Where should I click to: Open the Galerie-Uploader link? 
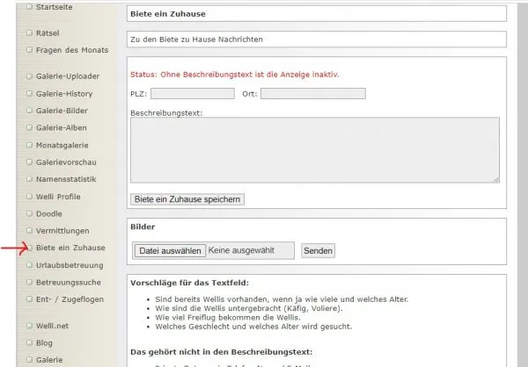click(x=68, y=76)
